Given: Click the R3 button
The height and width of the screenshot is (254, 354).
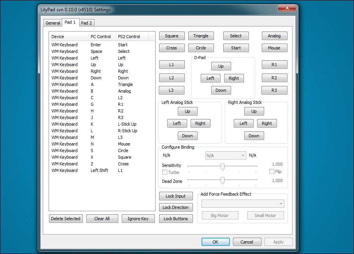Looking at the screenshot, I should pyautogui.click(x=274, y=90).
